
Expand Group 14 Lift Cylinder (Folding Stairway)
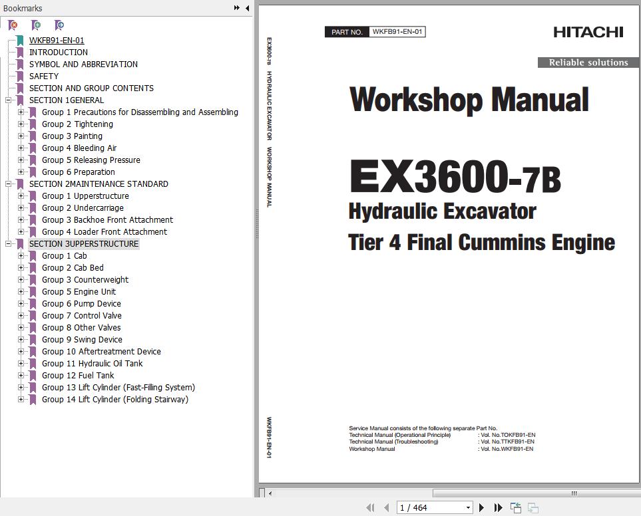tap(21, 399)
